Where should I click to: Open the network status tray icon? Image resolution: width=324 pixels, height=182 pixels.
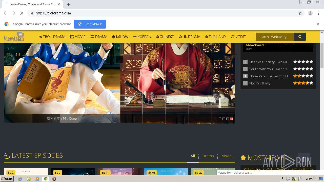(294, 179)
